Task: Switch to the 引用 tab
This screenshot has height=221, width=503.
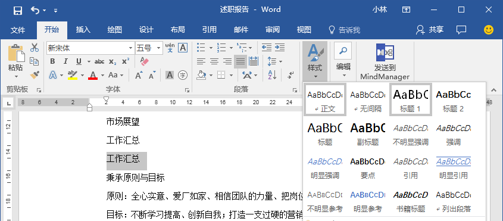Action: [x=210, y=30]
